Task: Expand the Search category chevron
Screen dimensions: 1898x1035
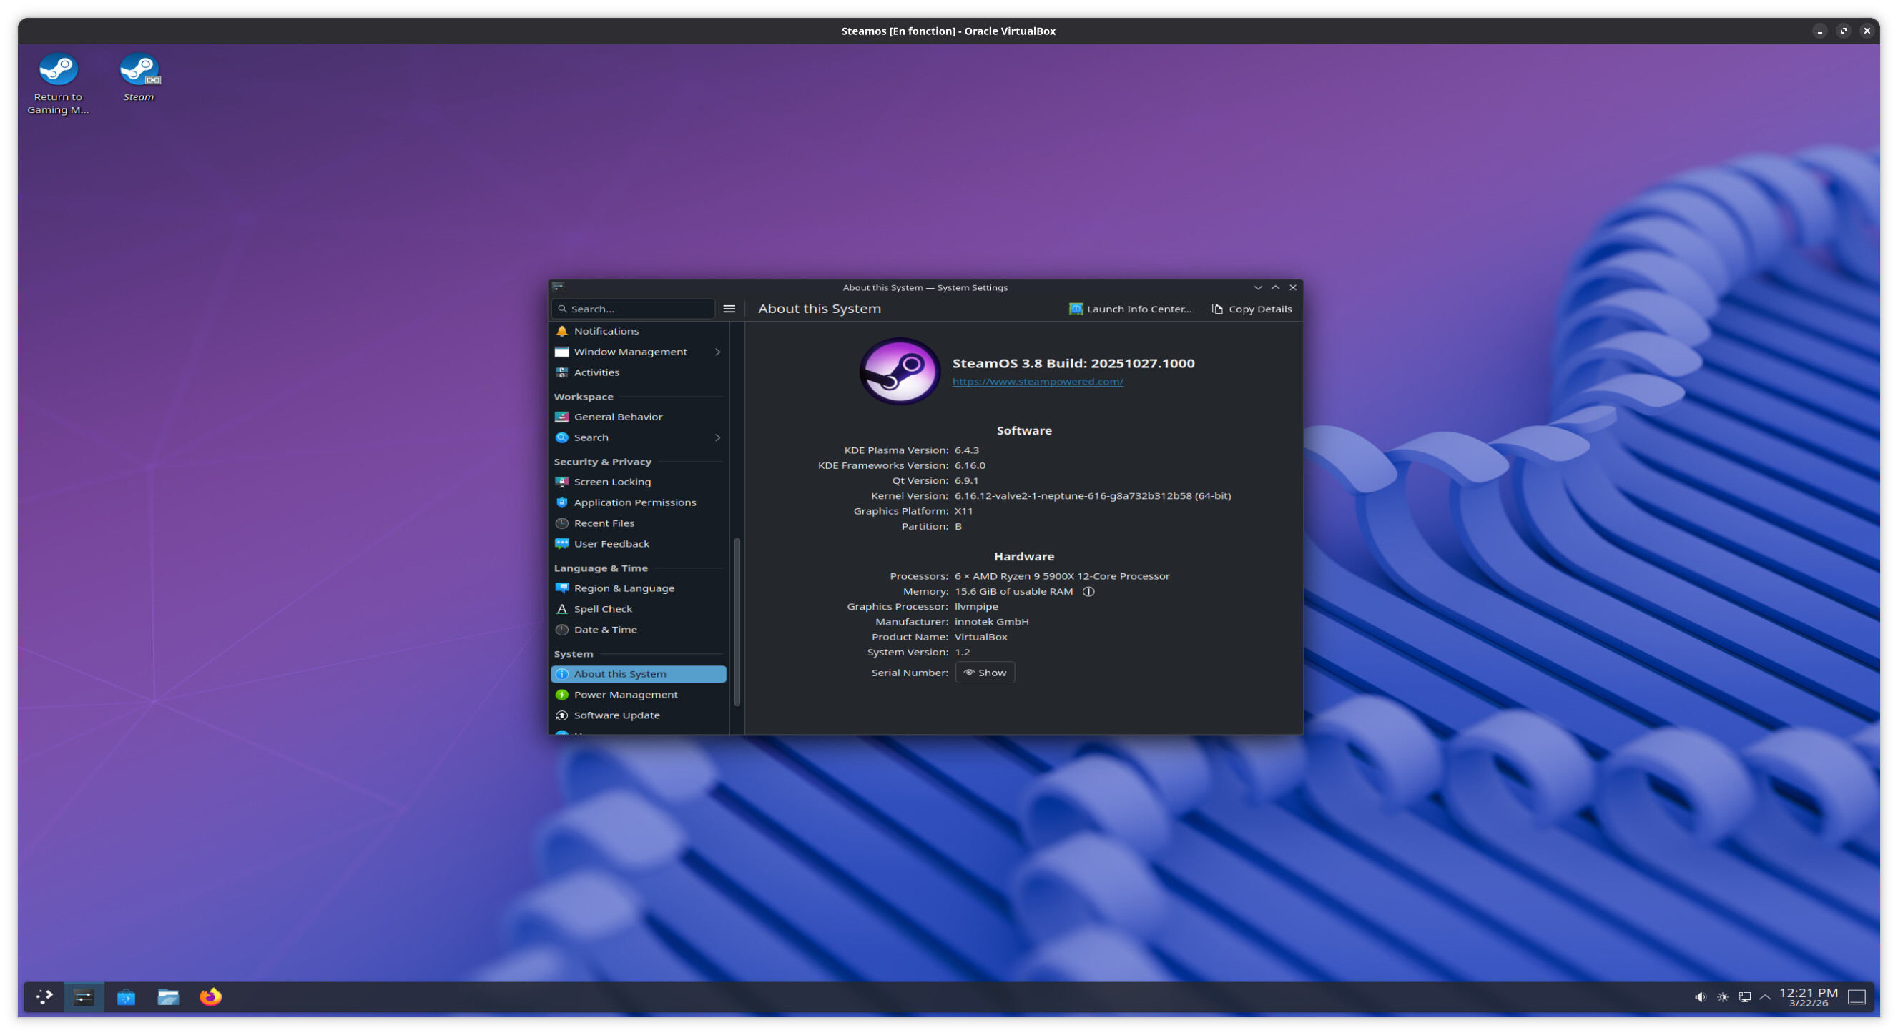Action: coord(717,437)
